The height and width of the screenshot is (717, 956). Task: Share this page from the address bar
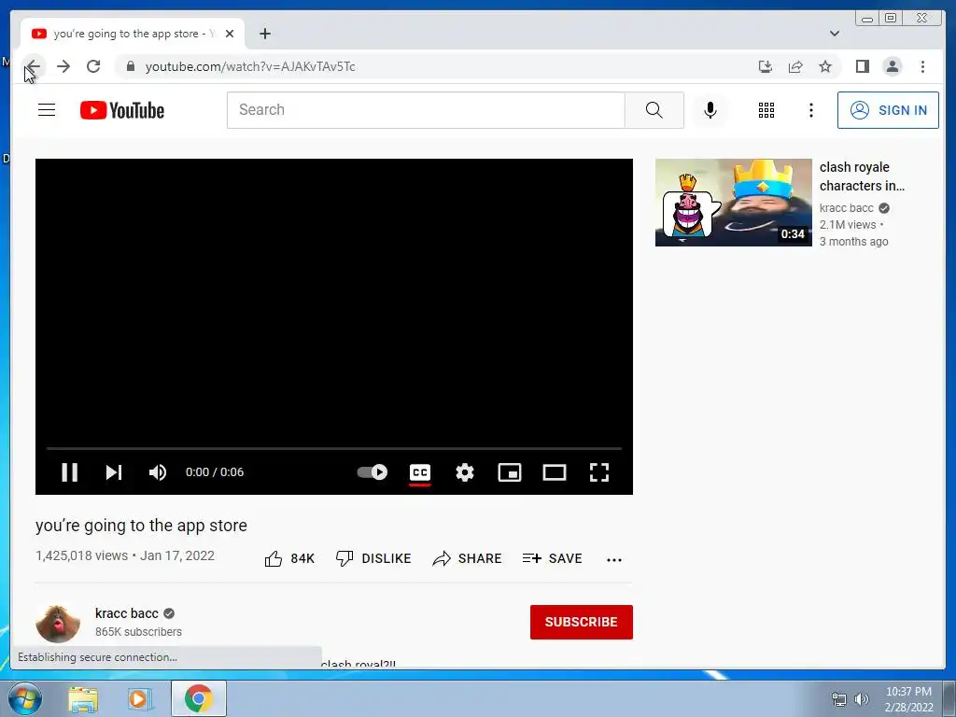[x=795, y=66]
